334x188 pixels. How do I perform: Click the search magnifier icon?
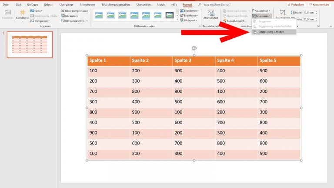(200, 4)
